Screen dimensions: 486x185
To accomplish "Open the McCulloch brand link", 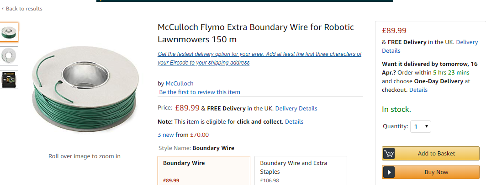I will click(x=179, y=83).
